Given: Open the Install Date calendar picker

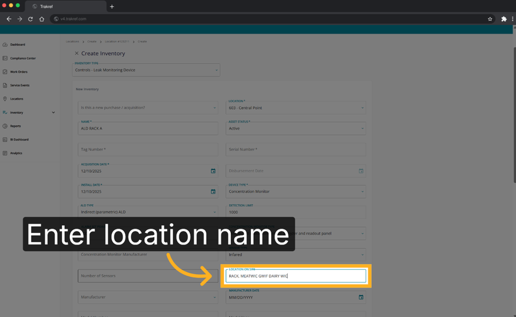Looking at the screenshot, I should (x=213, y=192).
